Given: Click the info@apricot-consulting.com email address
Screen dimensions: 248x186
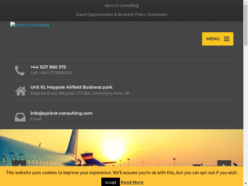Looking at the screenshot, I should [x=61, y=113].
